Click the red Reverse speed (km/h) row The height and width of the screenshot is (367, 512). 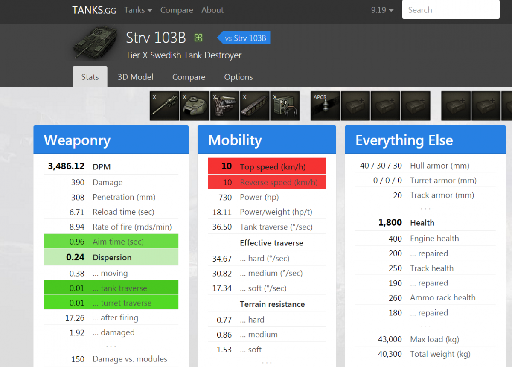coord(267,182)
